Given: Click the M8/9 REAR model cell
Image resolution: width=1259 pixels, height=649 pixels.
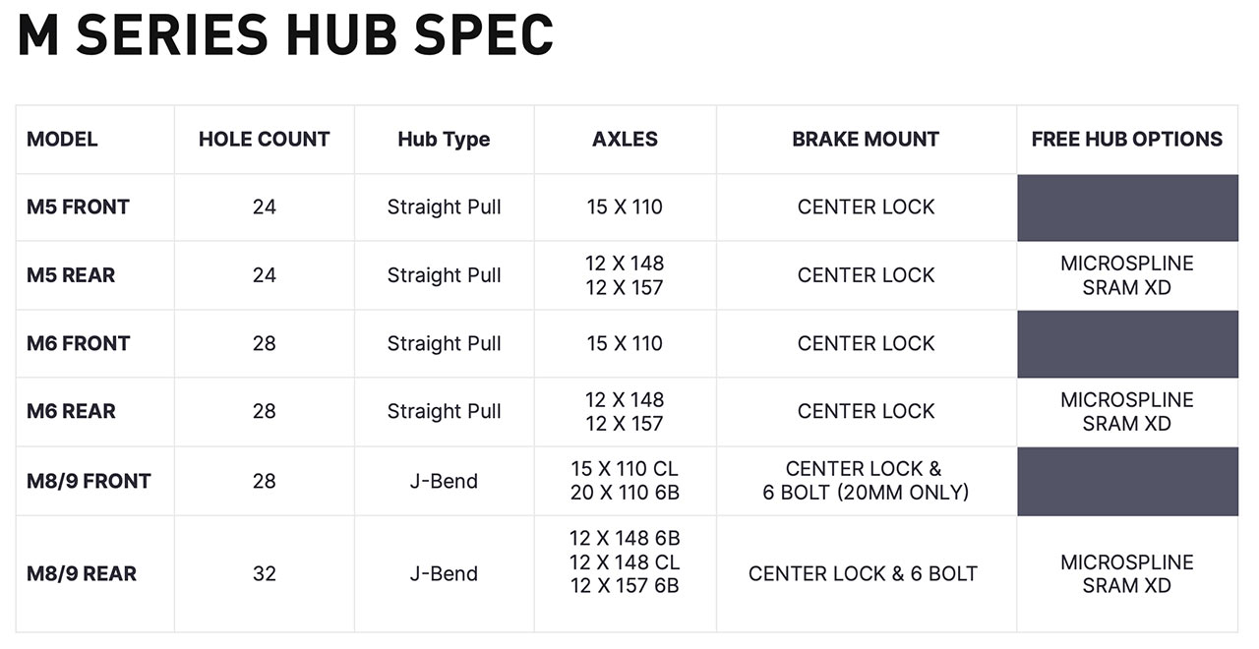Looking at the screenshot, I should point(82,574).
